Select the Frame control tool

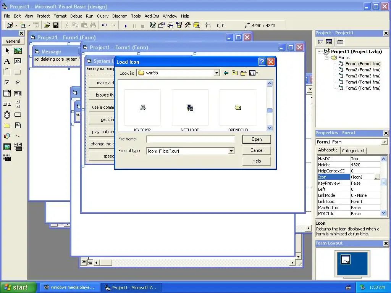7,72
